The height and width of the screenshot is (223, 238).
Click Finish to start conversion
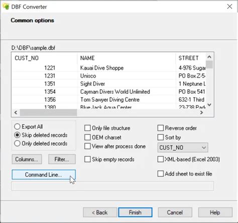click(135, 212)
